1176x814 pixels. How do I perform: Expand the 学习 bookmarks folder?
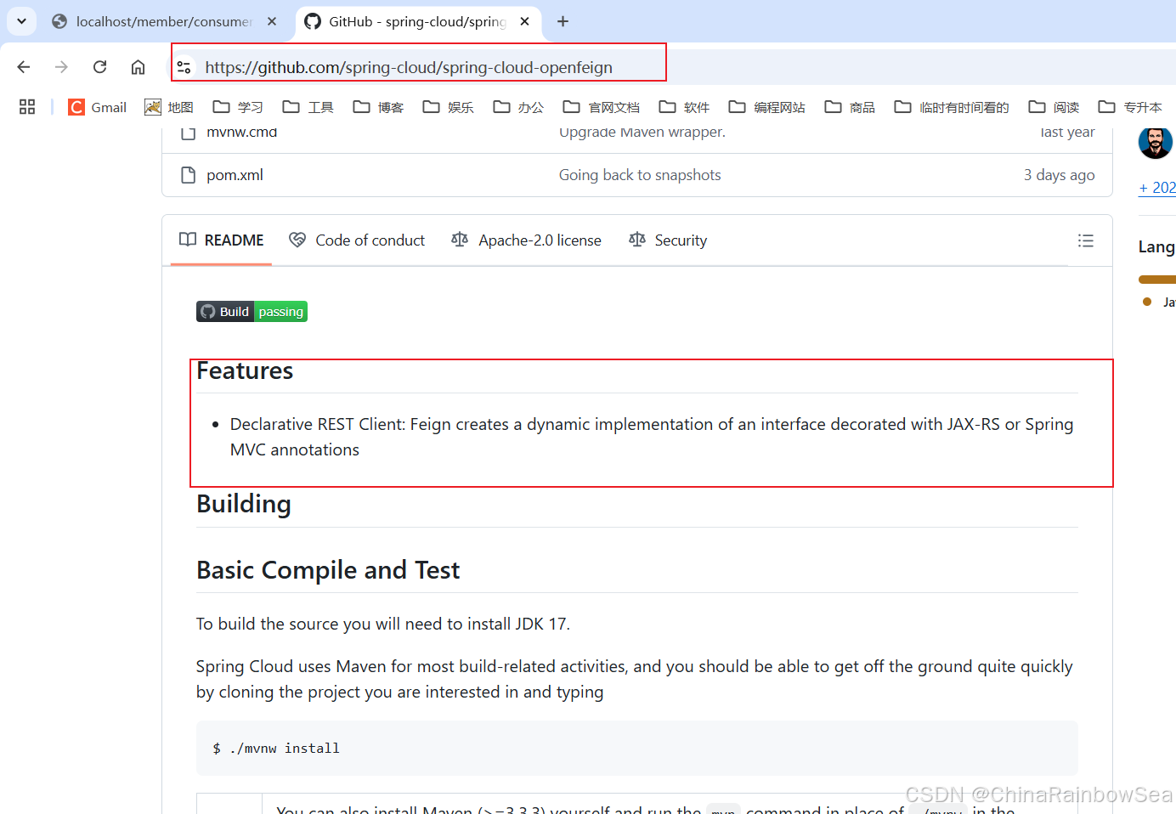click(x=238, y=107)
